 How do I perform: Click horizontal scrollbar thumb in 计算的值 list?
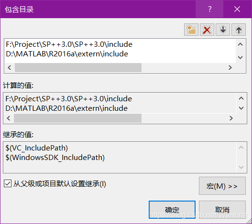tap(77, 118)
